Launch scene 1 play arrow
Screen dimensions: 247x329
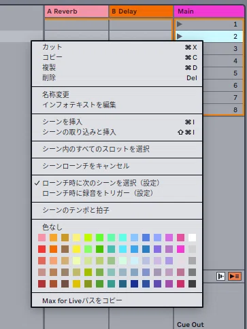coord(180,24)
